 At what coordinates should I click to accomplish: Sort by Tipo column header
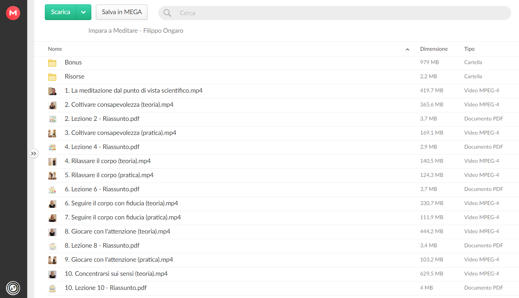point(469,49)
